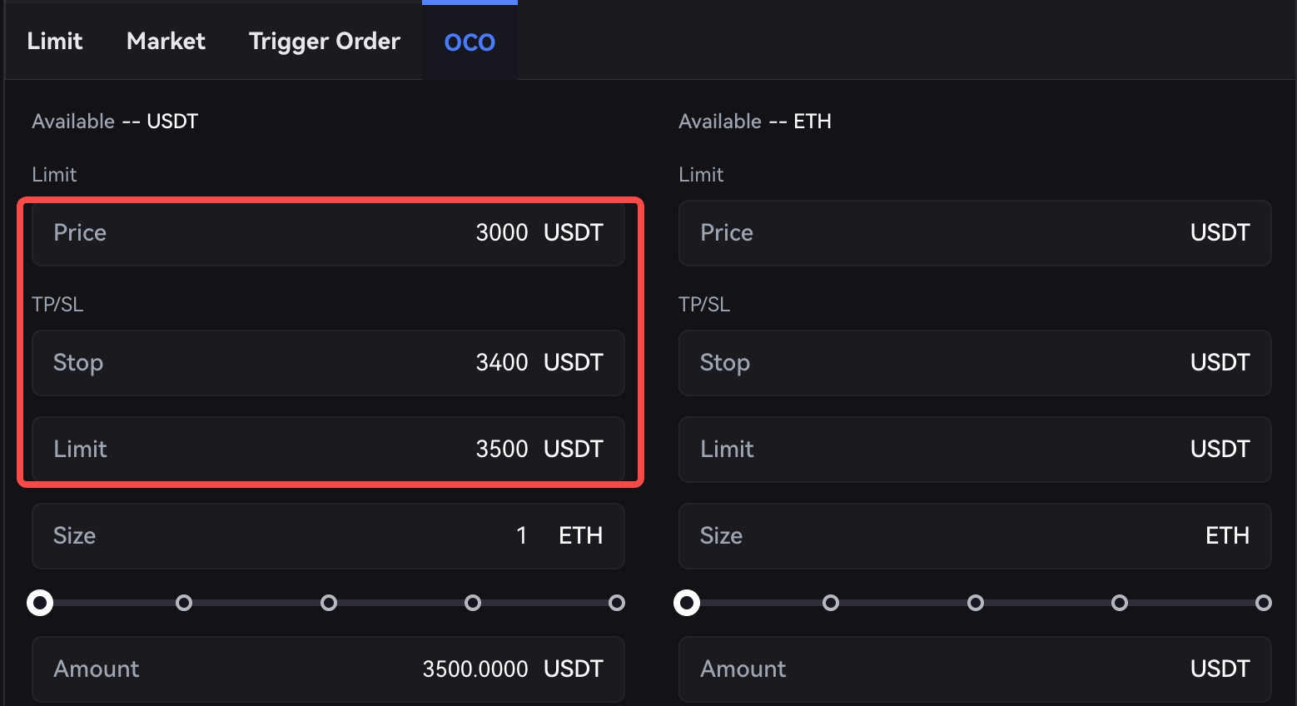The height and width of the screenshot is (706, 1297).
Task: Set USDT-side slider to the 100% end marker
Action: pos(617,603)
